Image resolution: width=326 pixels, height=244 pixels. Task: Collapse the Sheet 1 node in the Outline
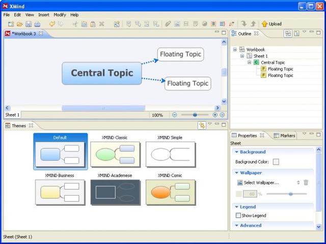tap(242, 56)
